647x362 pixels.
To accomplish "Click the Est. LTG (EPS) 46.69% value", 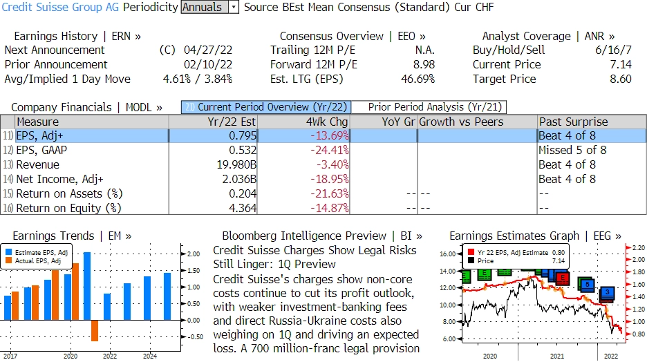I will [418, 79].
